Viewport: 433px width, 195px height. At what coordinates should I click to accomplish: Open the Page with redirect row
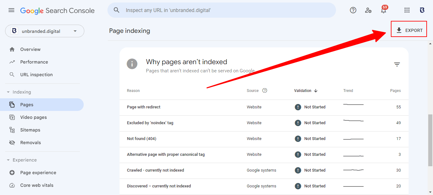264,107
